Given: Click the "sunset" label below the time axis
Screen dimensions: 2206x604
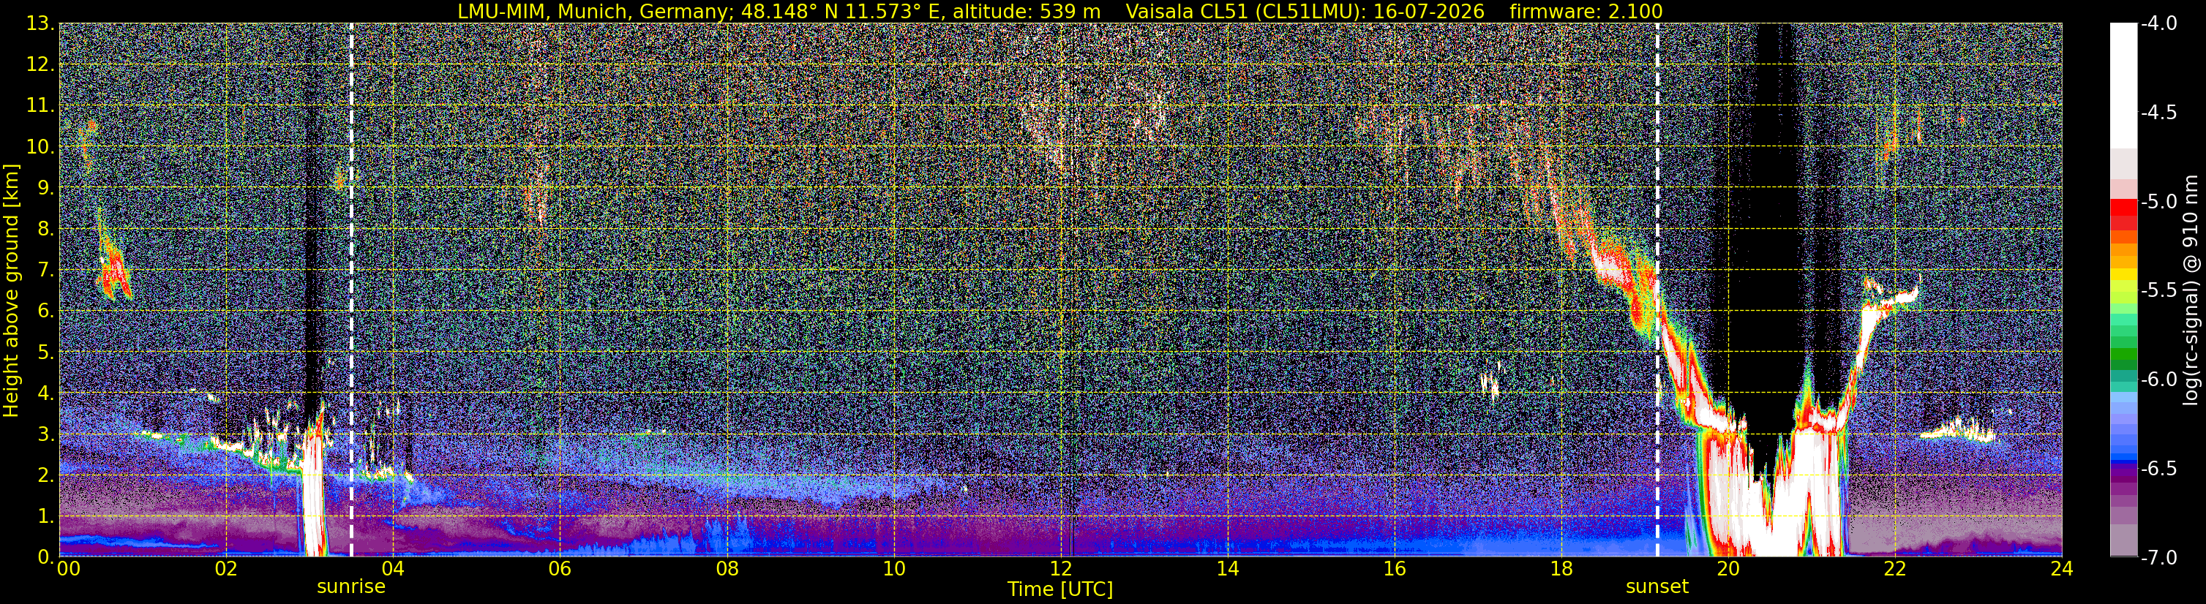Looking at the screenshot, I should click(x=1657, y=587).
